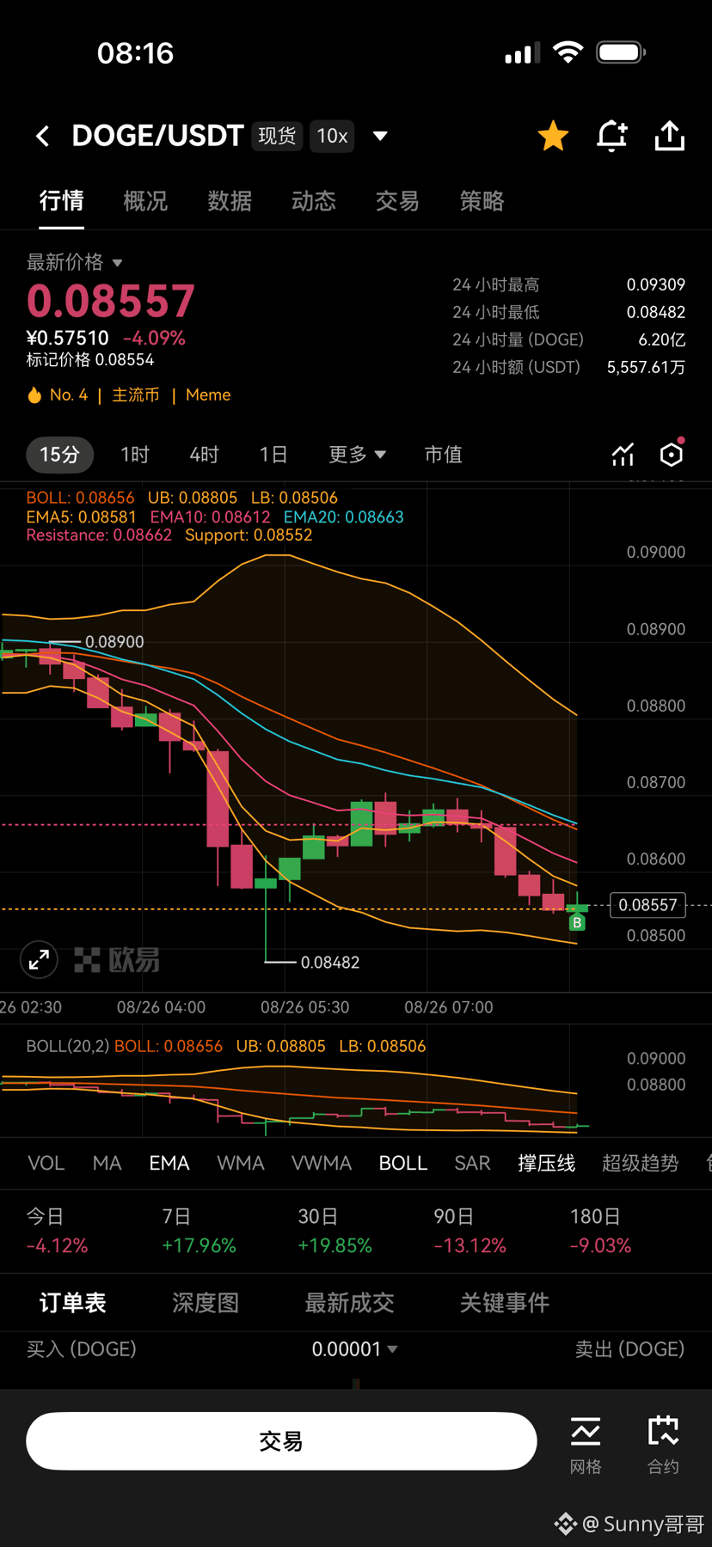Expand chart to fullscreen

39,959
